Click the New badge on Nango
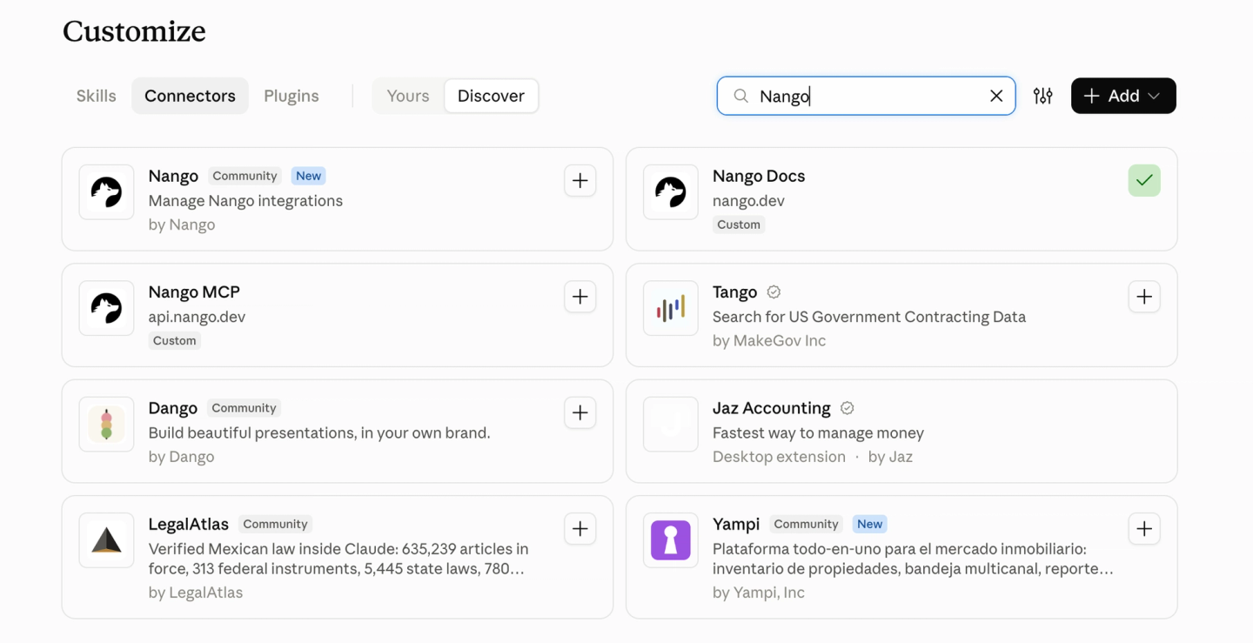 [x=308, y=176]
